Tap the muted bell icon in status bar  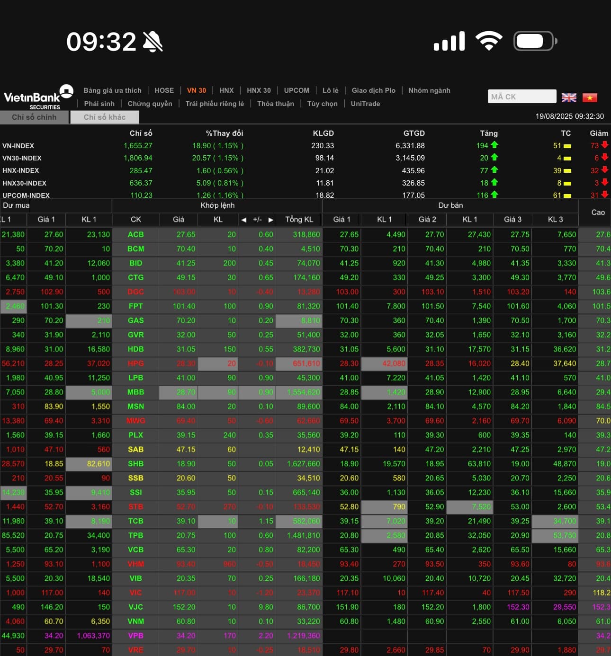click(x=153, y=42)
